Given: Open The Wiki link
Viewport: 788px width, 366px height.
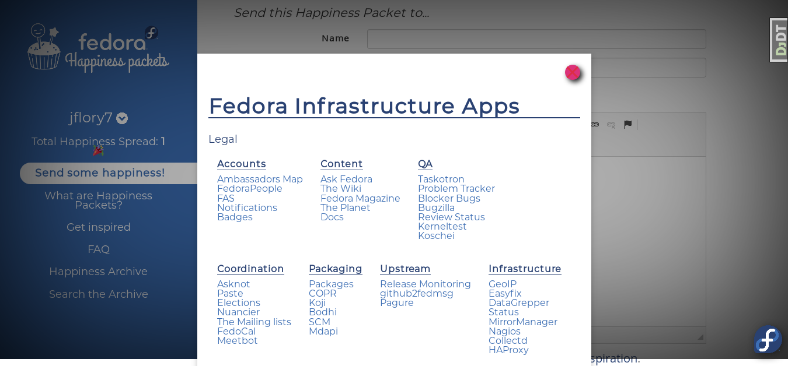Looking at the screenshot, I should tap(341, 189).
